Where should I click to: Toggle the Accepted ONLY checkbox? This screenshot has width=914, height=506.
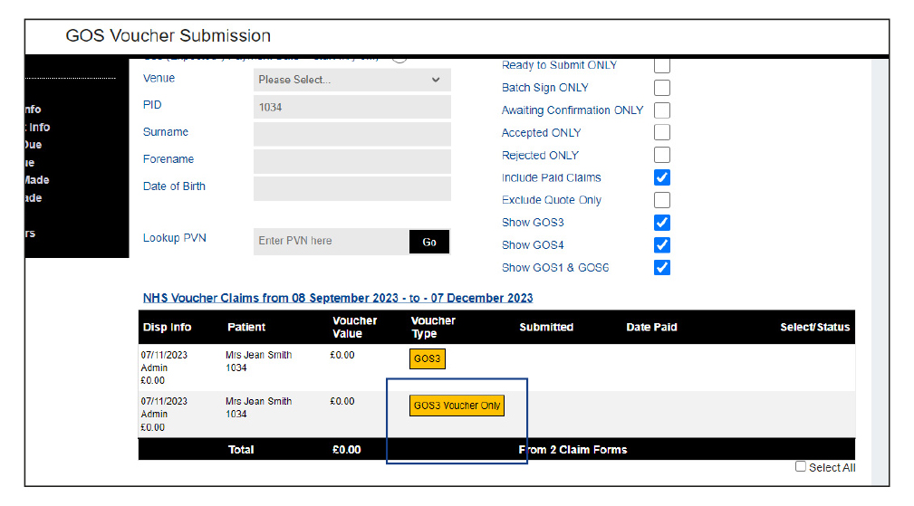pyautogui.click(x=662, y=133)
